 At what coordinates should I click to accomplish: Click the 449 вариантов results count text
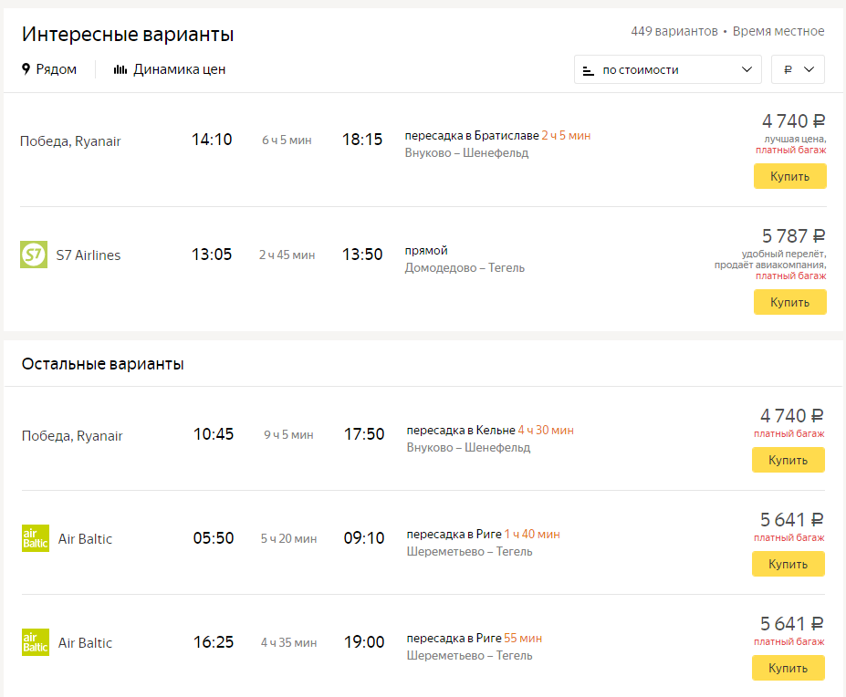tap(674, 31)
